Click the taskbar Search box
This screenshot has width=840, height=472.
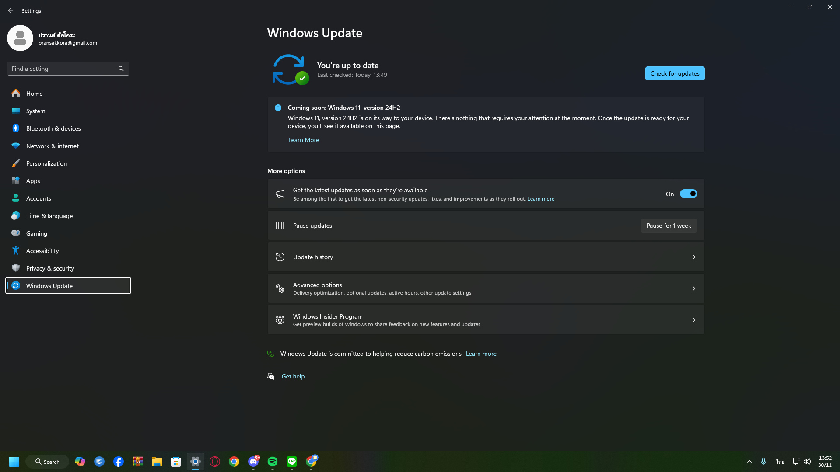[47, 462]
